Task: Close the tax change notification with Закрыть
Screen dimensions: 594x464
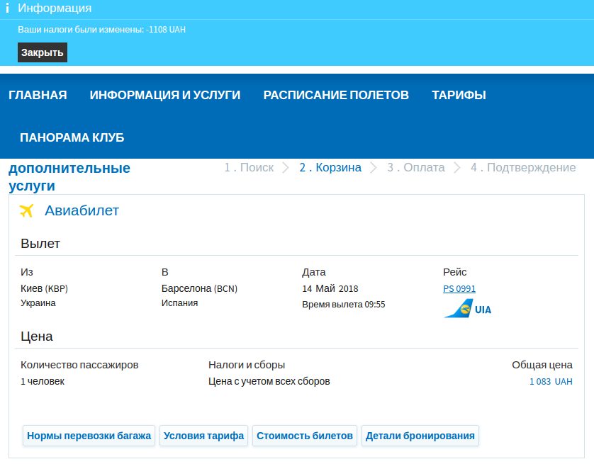Action: 43,52
